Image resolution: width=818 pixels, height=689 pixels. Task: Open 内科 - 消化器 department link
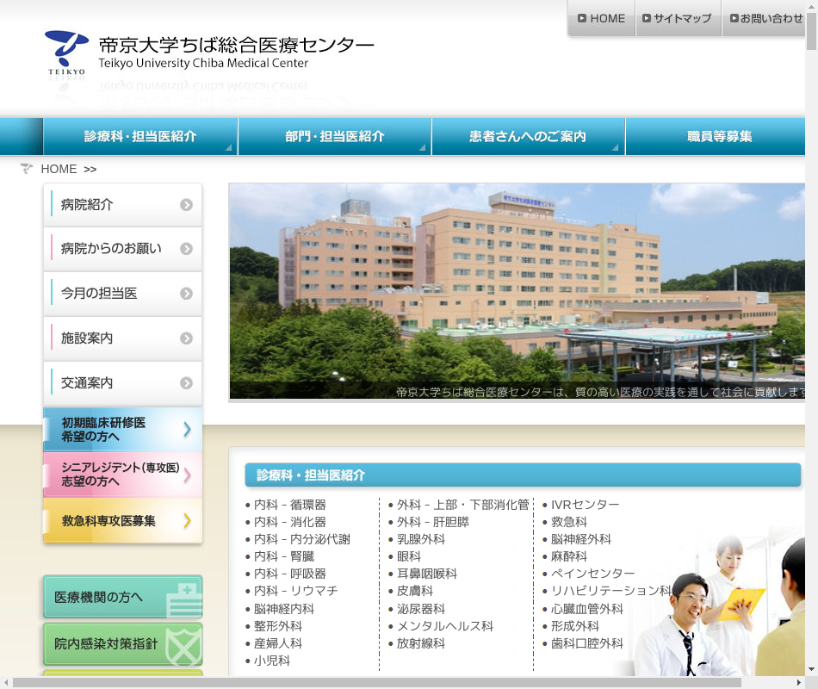click(289, 522)
